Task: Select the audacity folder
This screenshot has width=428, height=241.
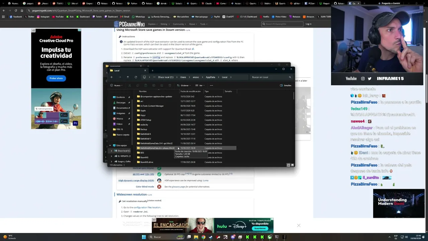Action: (144, 125)
